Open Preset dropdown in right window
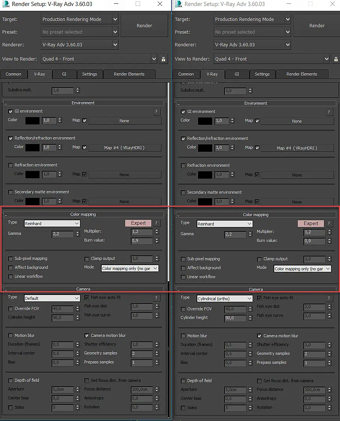This screenshot has width=340, height=421. coord(252,32)
